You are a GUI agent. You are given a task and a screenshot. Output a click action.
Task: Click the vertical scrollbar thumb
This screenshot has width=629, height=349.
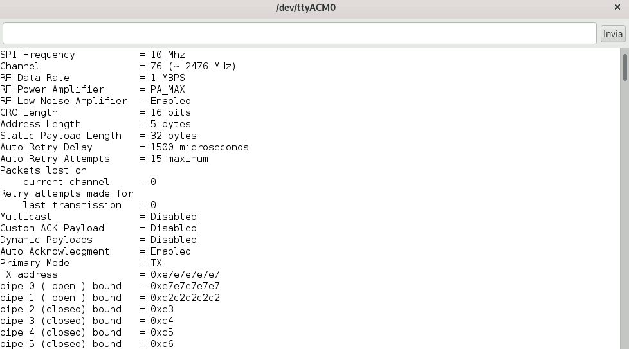point(624,67)
